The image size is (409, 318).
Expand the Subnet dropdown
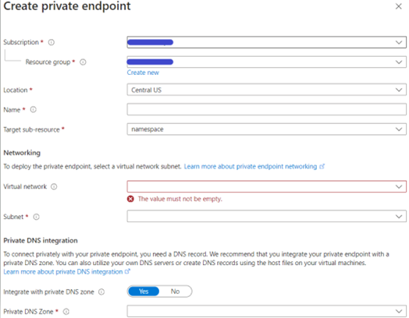coord(267,216)
